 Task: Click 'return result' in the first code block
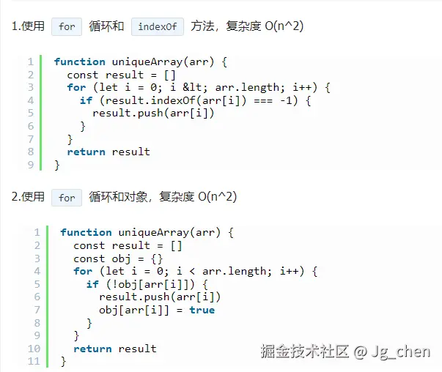coord(108,152)
